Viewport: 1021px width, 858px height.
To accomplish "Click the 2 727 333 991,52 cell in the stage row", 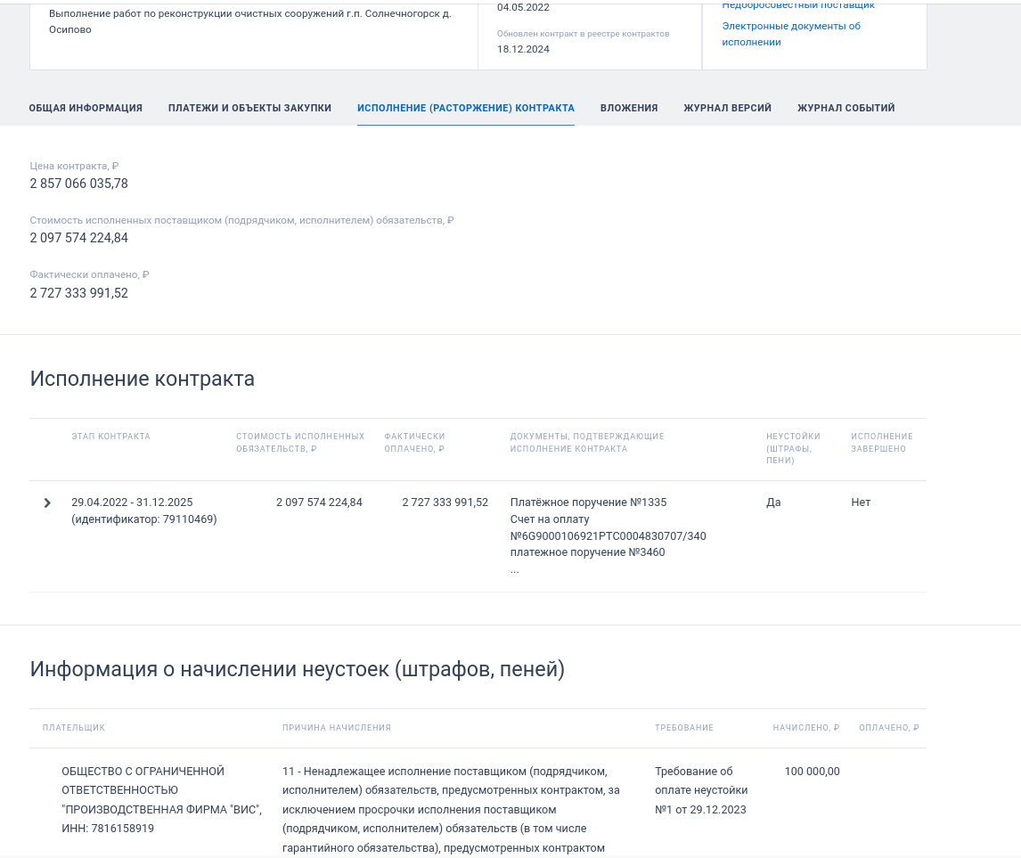I will 445,502.
